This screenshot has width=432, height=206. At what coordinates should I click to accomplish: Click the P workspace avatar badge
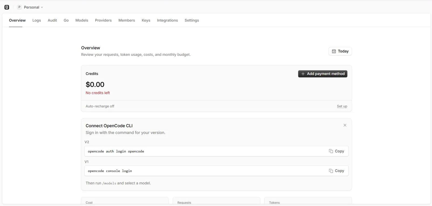pyautogui.click(x=19, y=7)
